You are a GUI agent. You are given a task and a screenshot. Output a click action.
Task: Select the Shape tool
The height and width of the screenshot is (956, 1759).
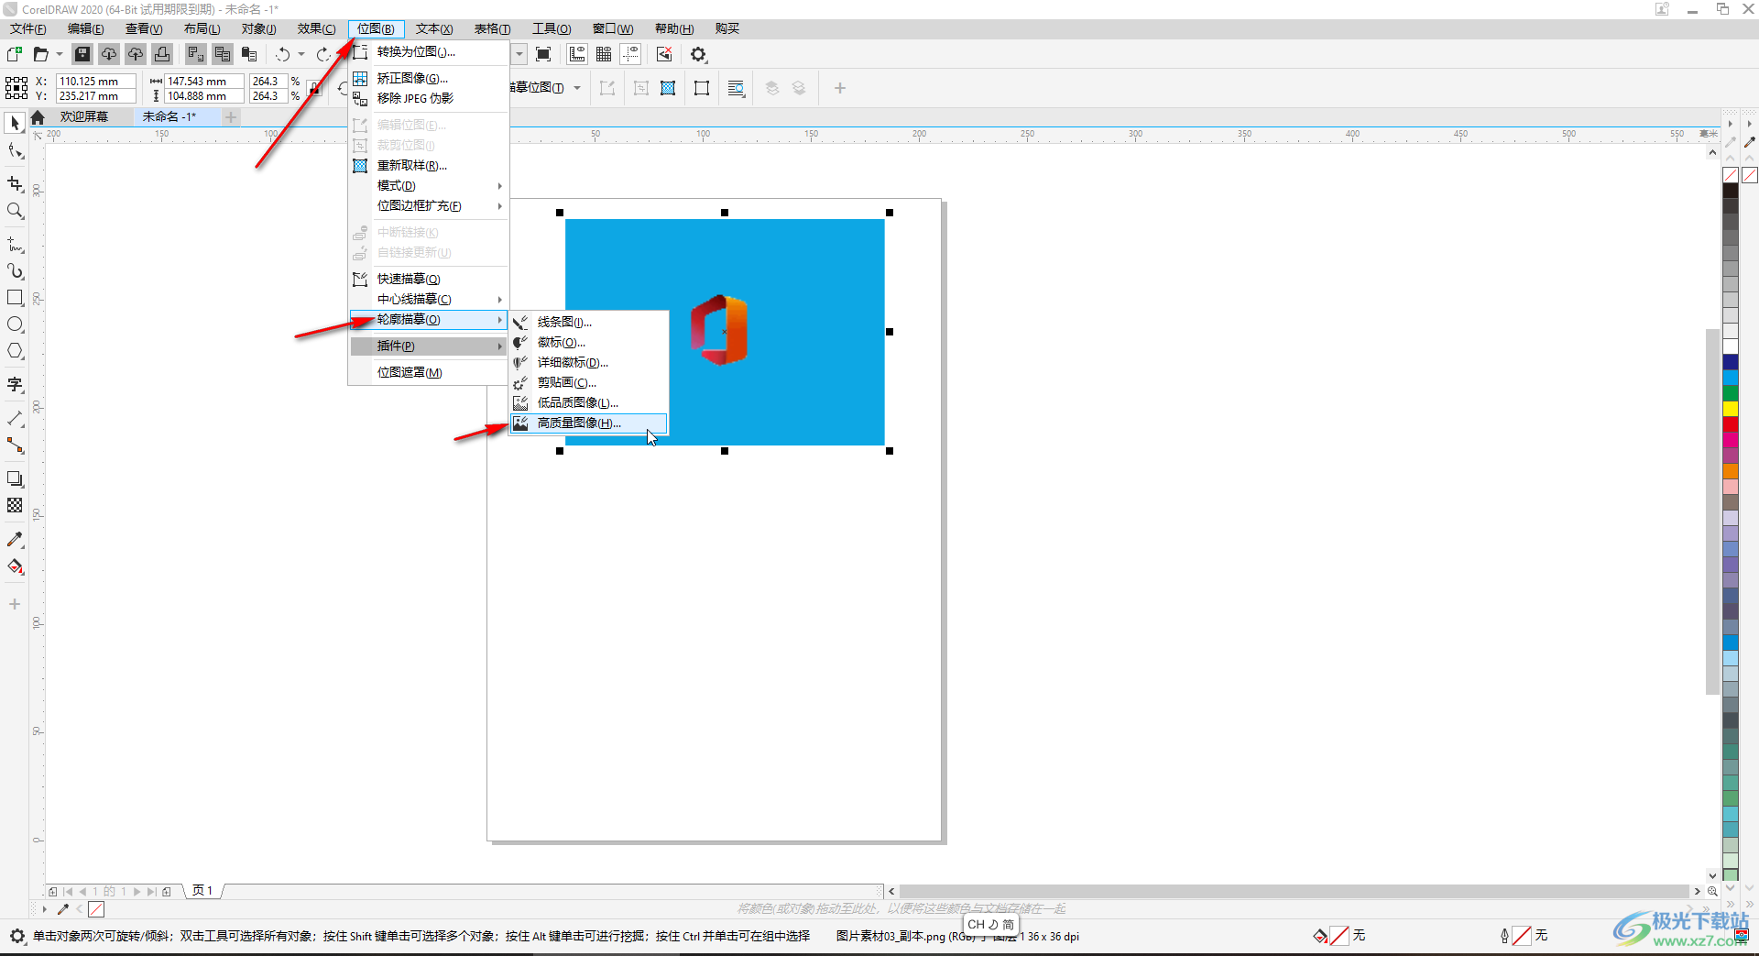point(15,151)
